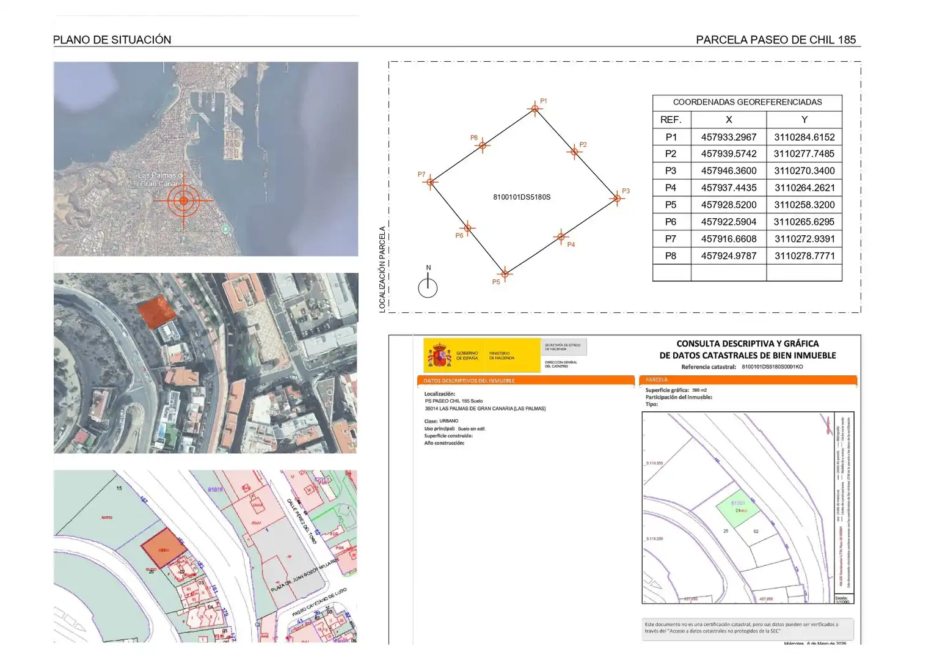Select the P3 vertex marker on the parcel
Image resolution: width=934 pixels, height=660 pixels.
coord(618,198)
